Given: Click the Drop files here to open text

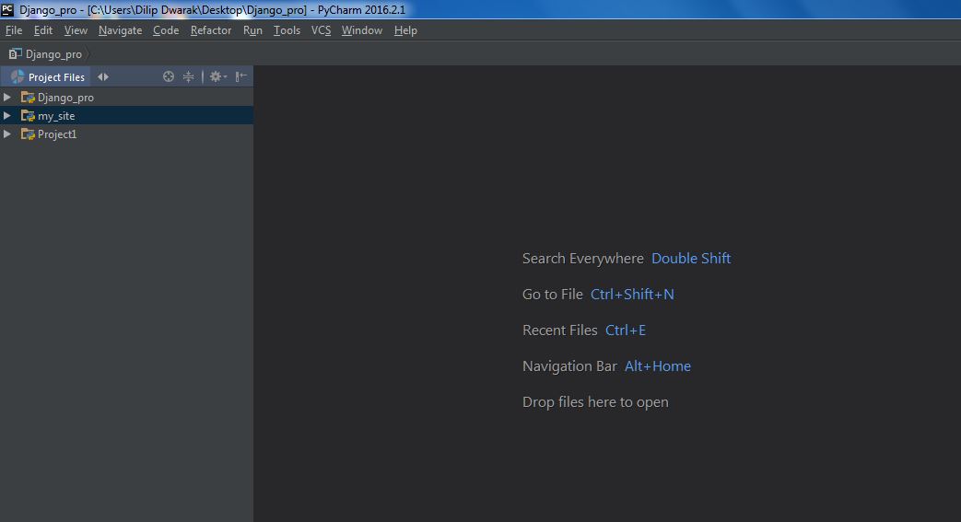Looking at the screenshot, I should tap(595, 402).
